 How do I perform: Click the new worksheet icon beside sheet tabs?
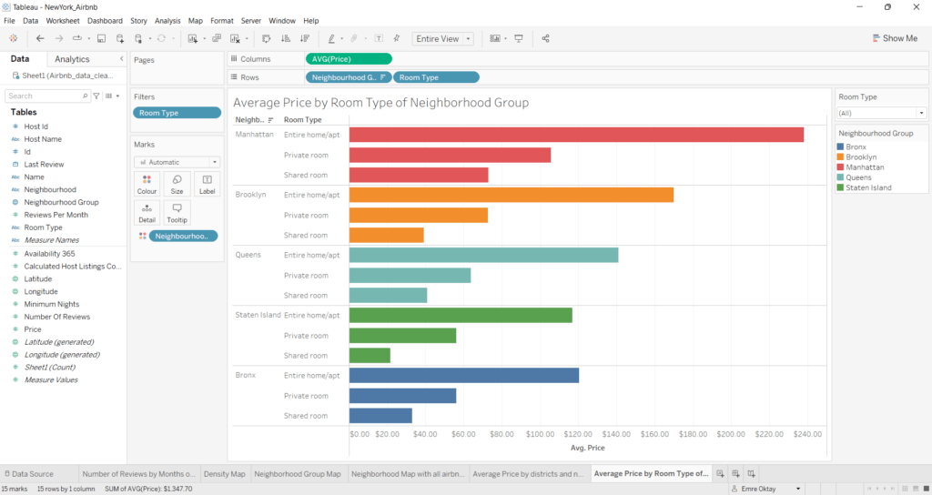(720, 474)
